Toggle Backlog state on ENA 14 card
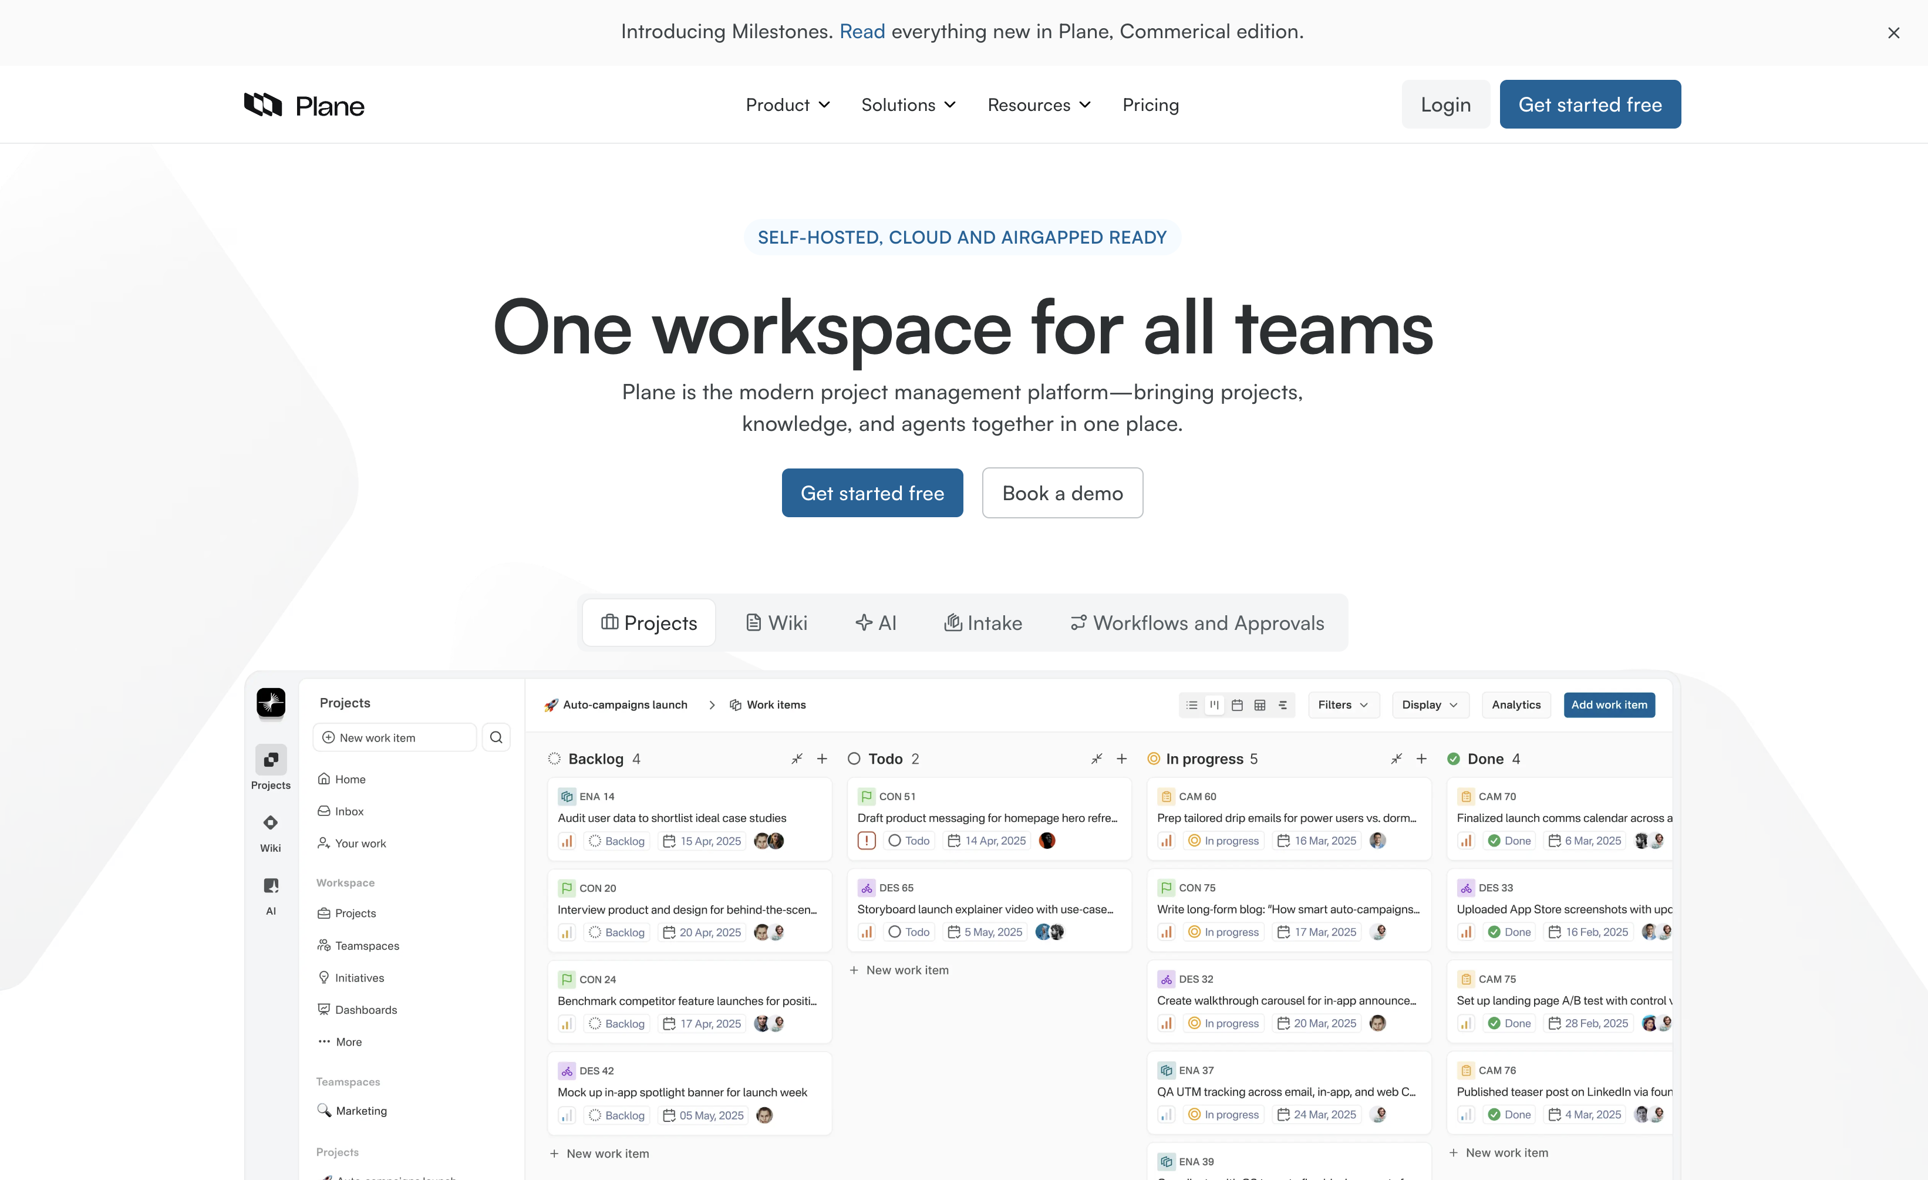 click(x=616, y=841)
